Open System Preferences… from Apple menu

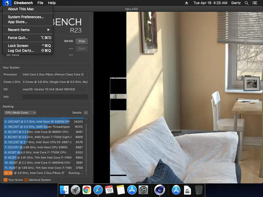28,17
